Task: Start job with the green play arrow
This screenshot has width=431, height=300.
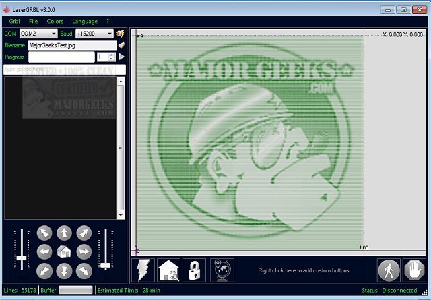Action: (121, 57)
